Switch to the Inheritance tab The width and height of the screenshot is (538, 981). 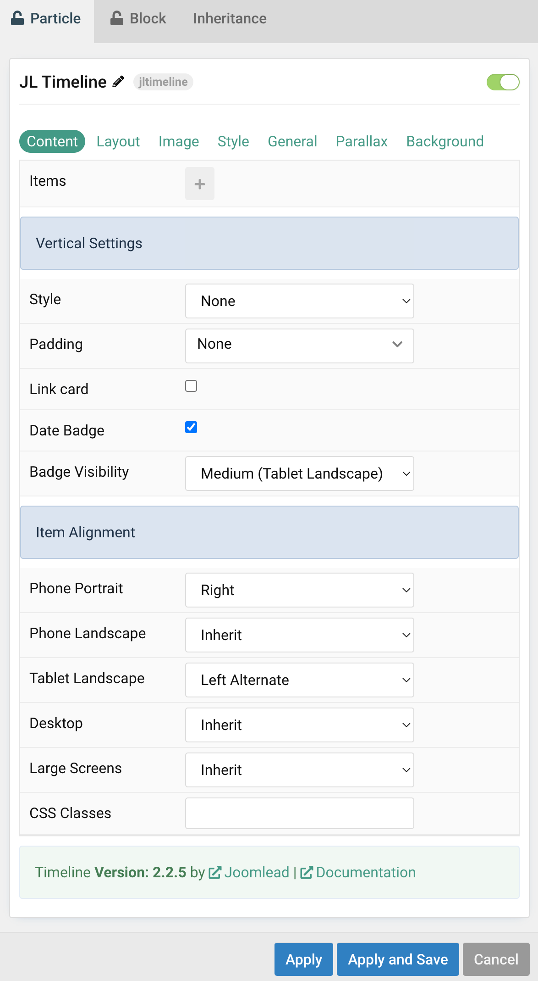[230, 18]
